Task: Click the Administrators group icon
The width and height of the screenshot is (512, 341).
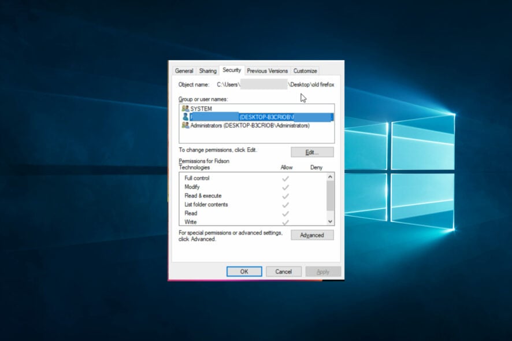Action: (185, 125)
